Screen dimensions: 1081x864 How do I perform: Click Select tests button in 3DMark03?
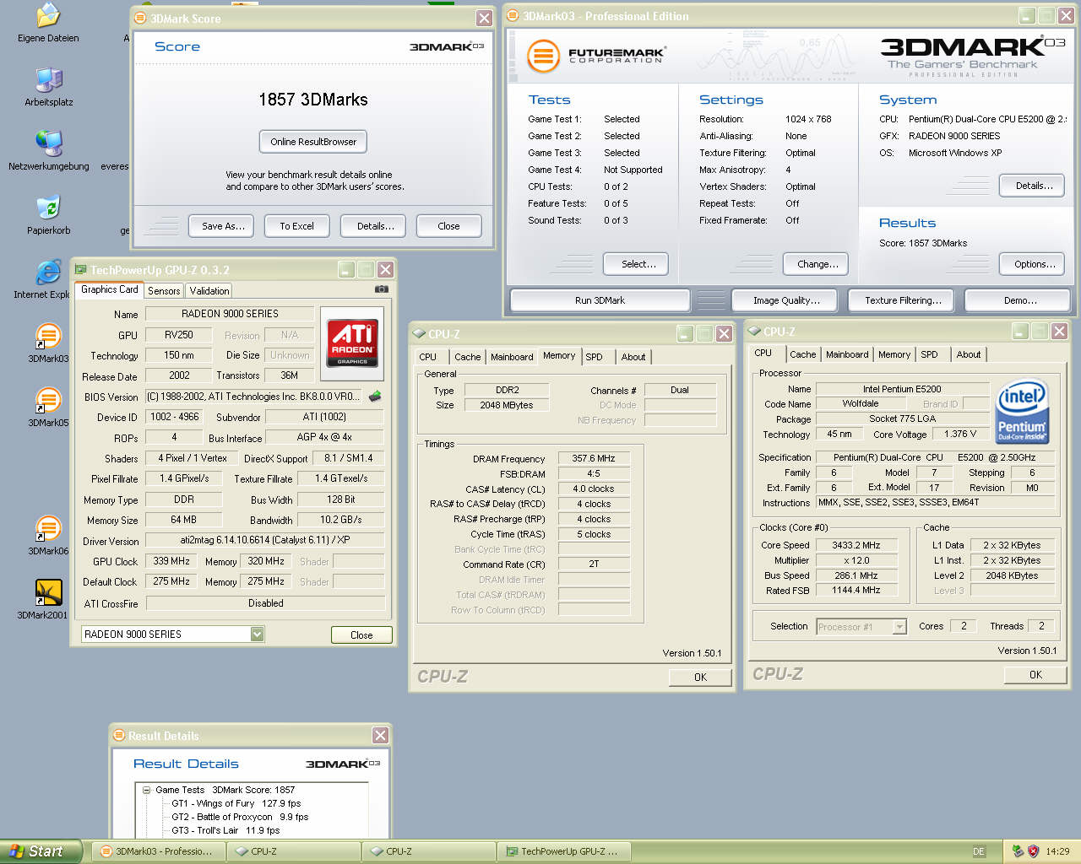pyautogui.click(x=636, y=264)
